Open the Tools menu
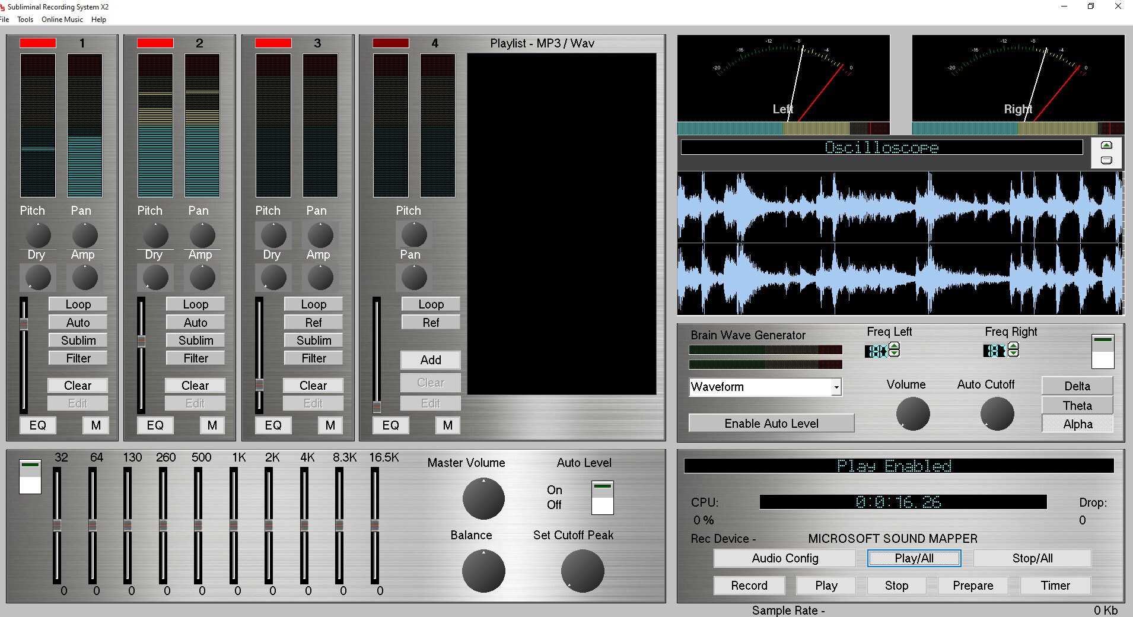Viewport: 1133px width, 617px height. point(26,20)
